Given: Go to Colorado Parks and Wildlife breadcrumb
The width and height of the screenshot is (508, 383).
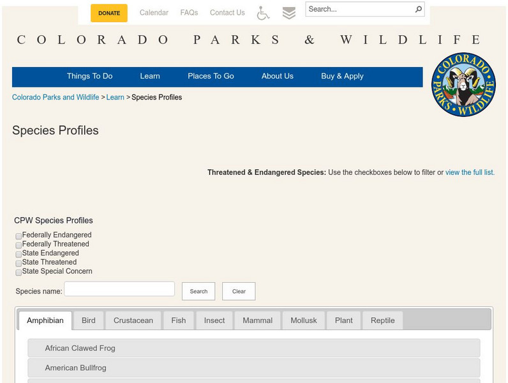Looking at the screenshot, I should (56, 97).
